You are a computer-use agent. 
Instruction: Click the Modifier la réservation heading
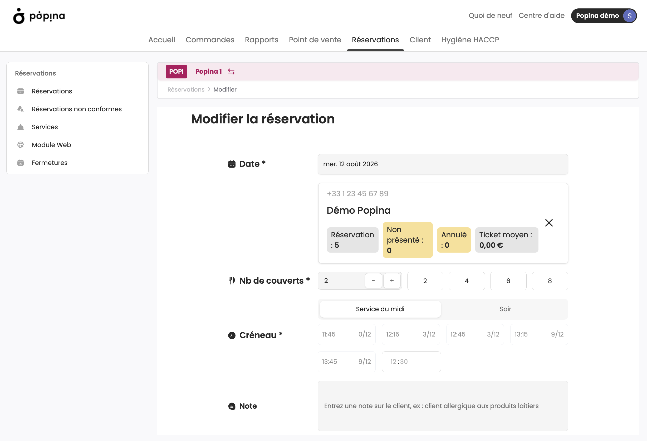tap(263, 119)
